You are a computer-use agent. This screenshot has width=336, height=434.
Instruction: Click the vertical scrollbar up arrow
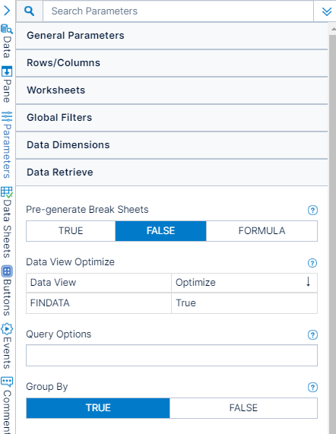point(332,29)
